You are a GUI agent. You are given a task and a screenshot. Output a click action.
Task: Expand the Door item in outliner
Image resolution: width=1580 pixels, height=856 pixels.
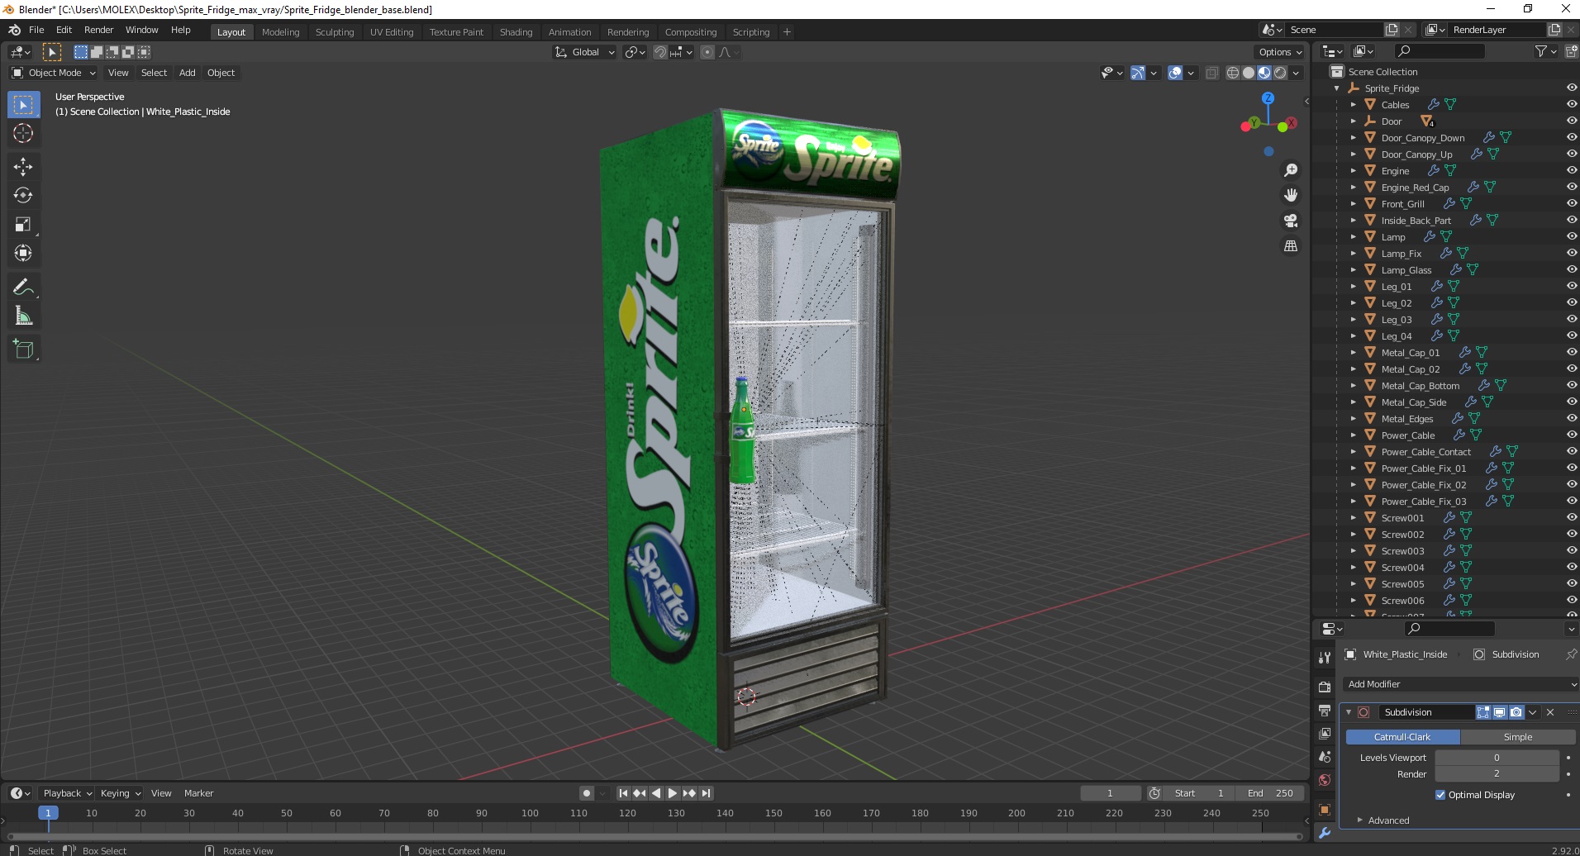click(1354, 121)
